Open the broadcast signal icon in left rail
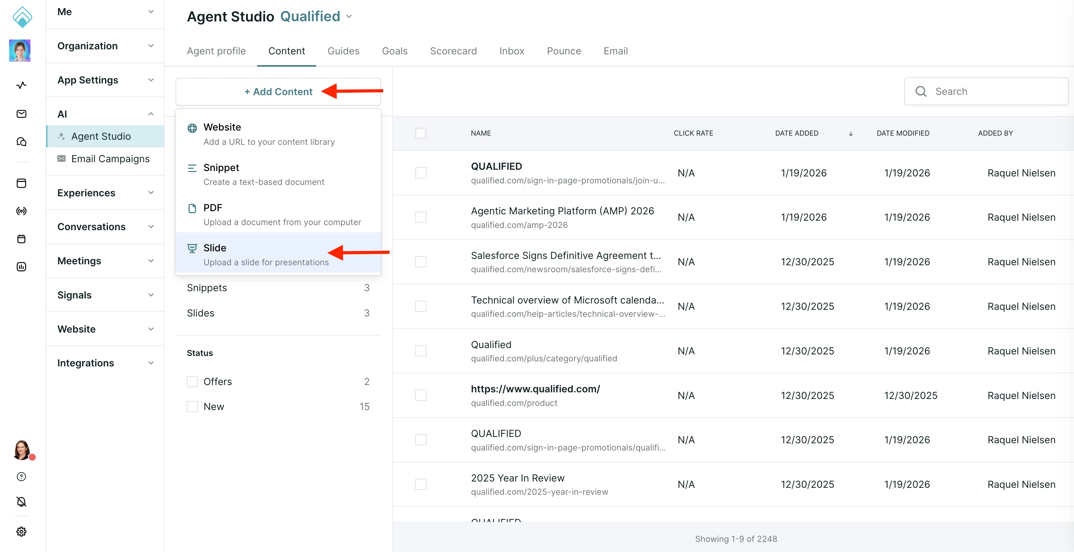The height and width of the screenshot is (552, 1074). [21, 211]
